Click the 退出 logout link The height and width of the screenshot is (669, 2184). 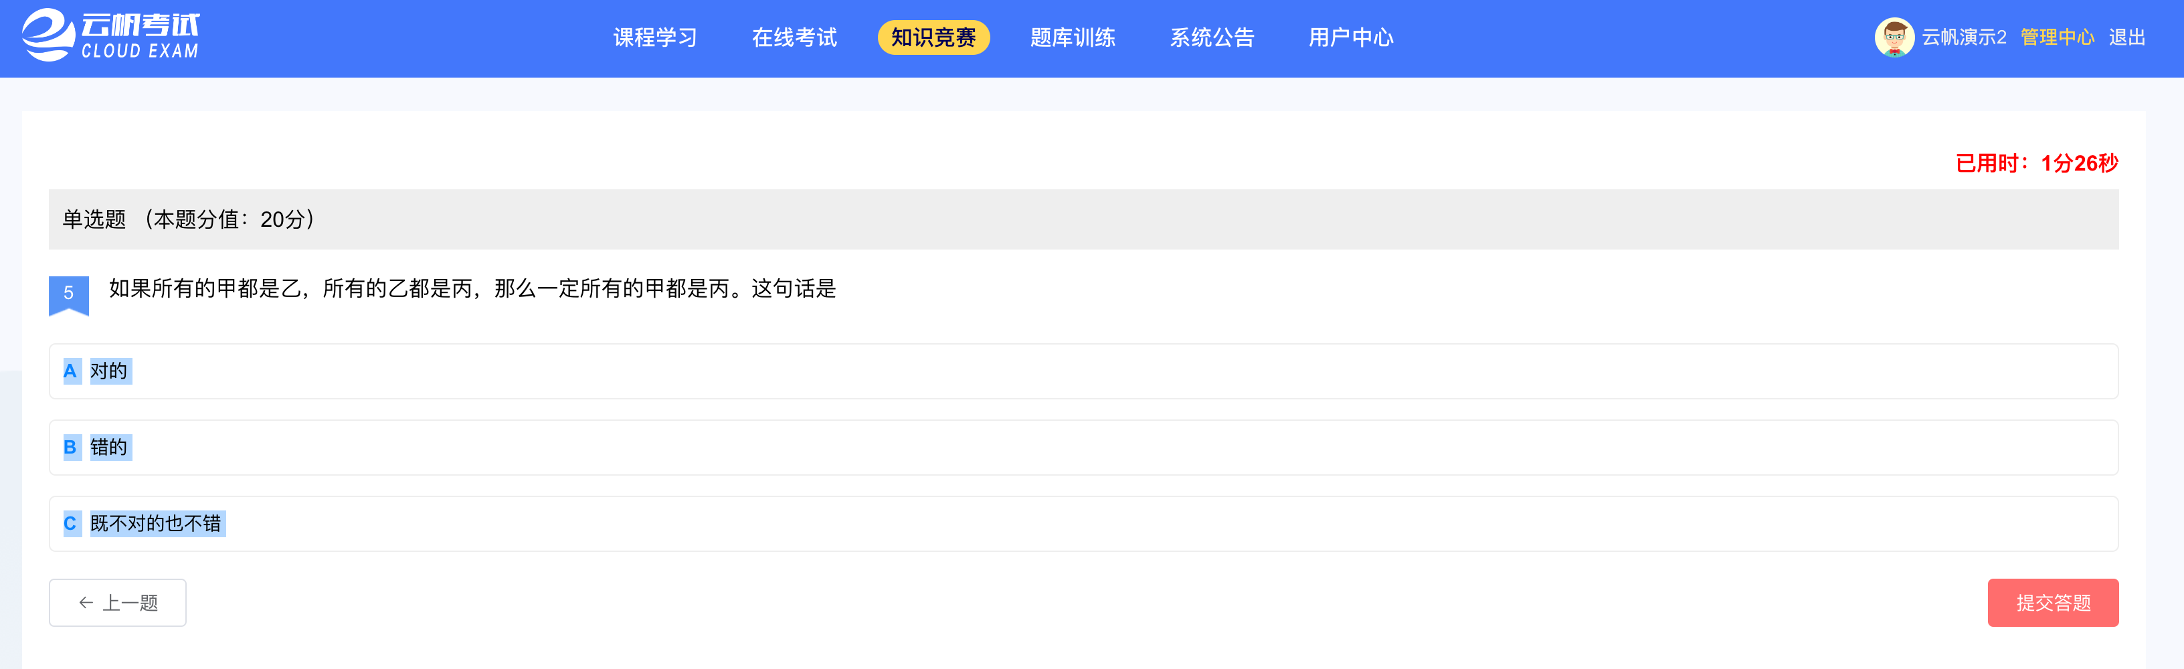click(2127, 37)
